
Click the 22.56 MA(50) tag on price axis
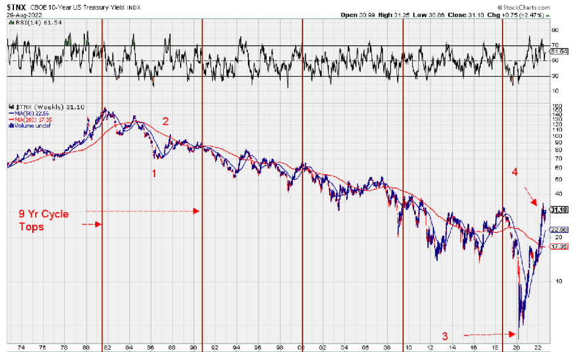click(x=560, y=230)
